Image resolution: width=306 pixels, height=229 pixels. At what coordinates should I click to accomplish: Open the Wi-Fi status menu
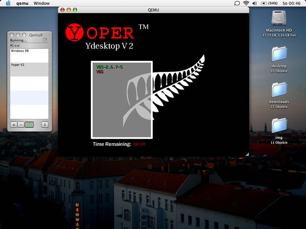point(246,3)
